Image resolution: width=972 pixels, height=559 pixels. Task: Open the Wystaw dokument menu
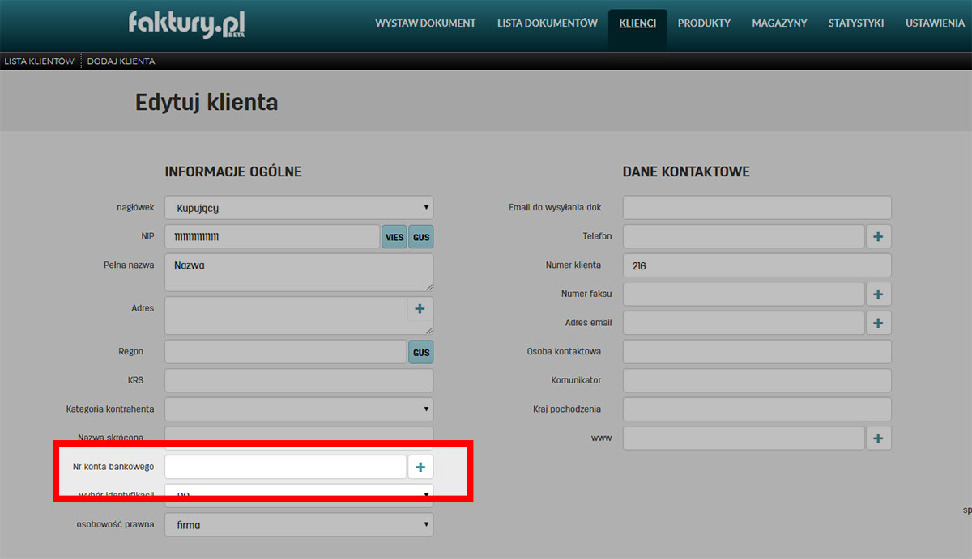click(425, 23)
